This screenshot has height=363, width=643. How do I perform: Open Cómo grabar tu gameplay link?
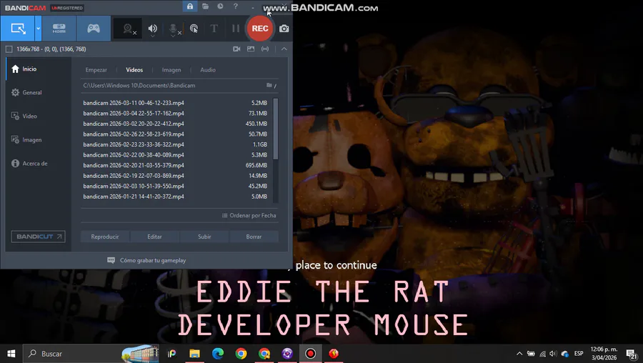point(146,260)
